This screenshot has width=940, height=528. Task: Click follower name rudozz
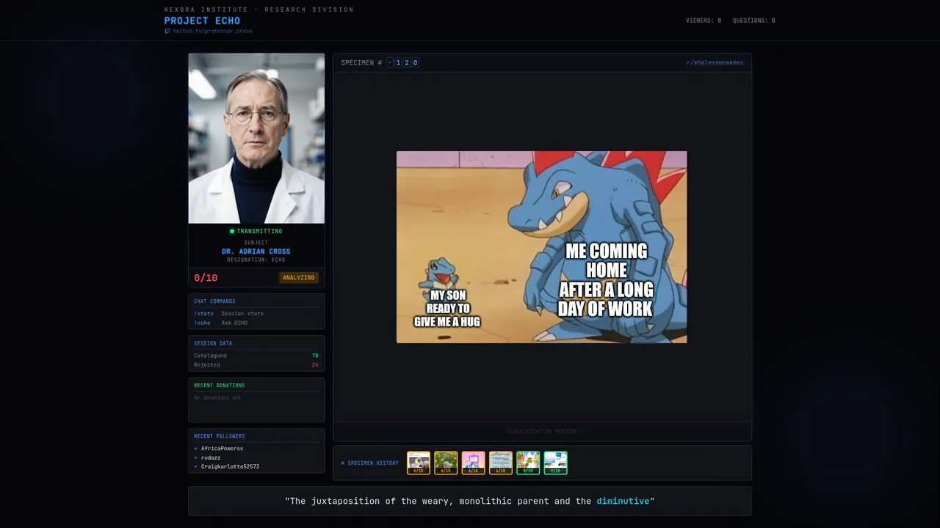click(x=211, y=458)
